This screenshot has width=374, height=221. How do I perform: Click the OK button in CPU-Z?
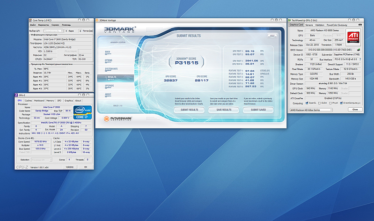(x=86, y=167)
